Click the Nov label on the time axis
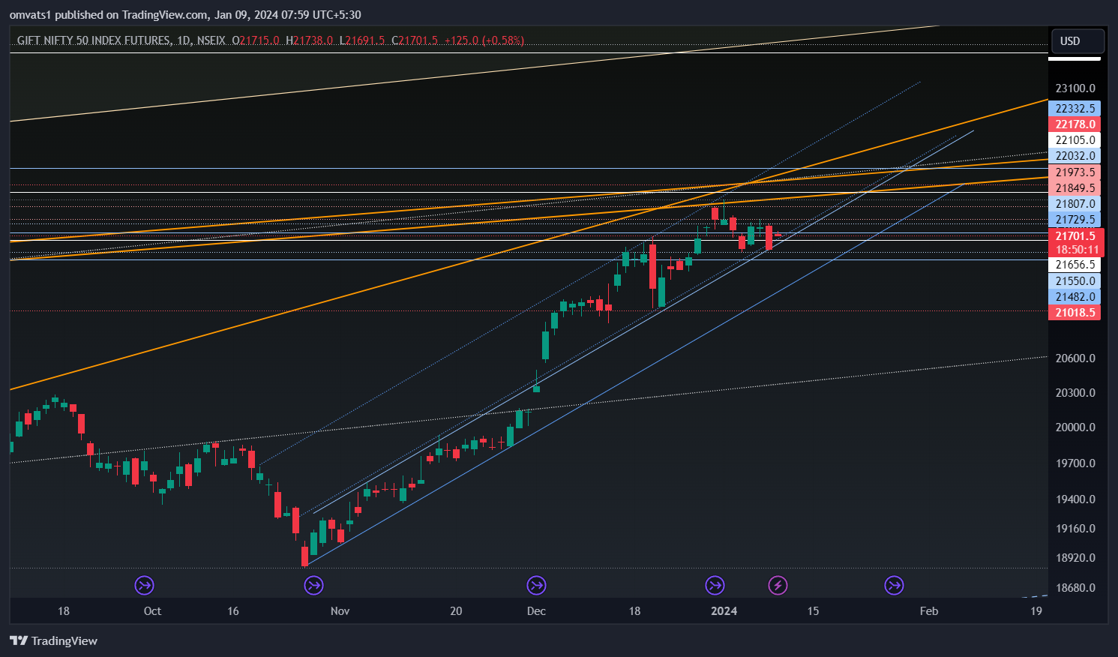The image size is (1118, 657). [x=340, y=611]
